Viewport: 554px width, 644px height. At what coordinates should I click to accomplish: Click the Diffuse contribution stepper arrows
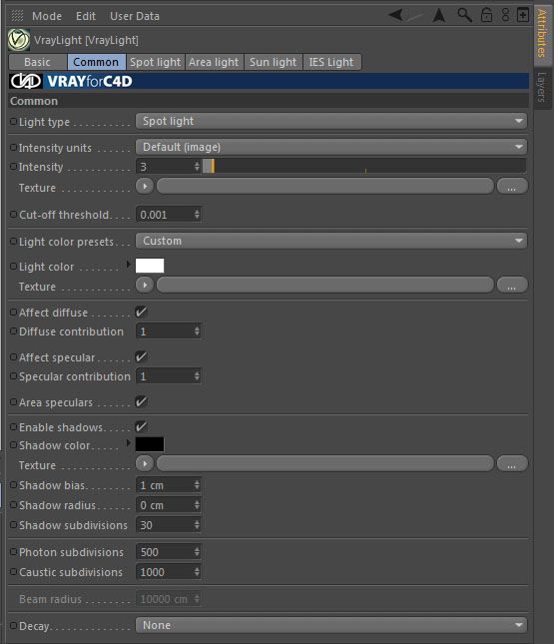point(197,331)
